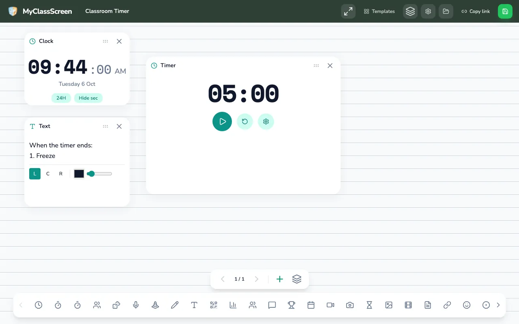Add a new page with the plus button
This screenshot has height=324, width=519.
coord(280,279)
